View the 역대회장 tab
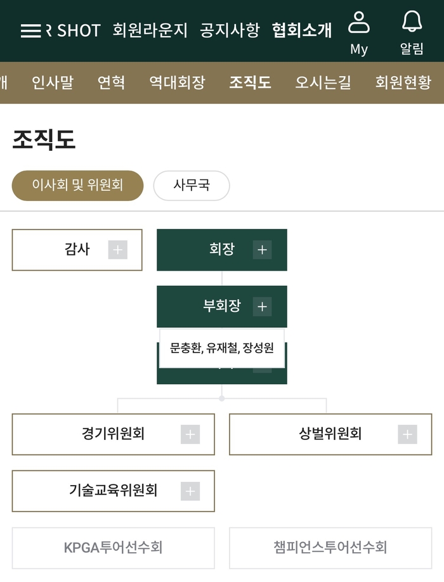Image resolution: width=444 pixels, height=582 pixels. tap(177, 82)
